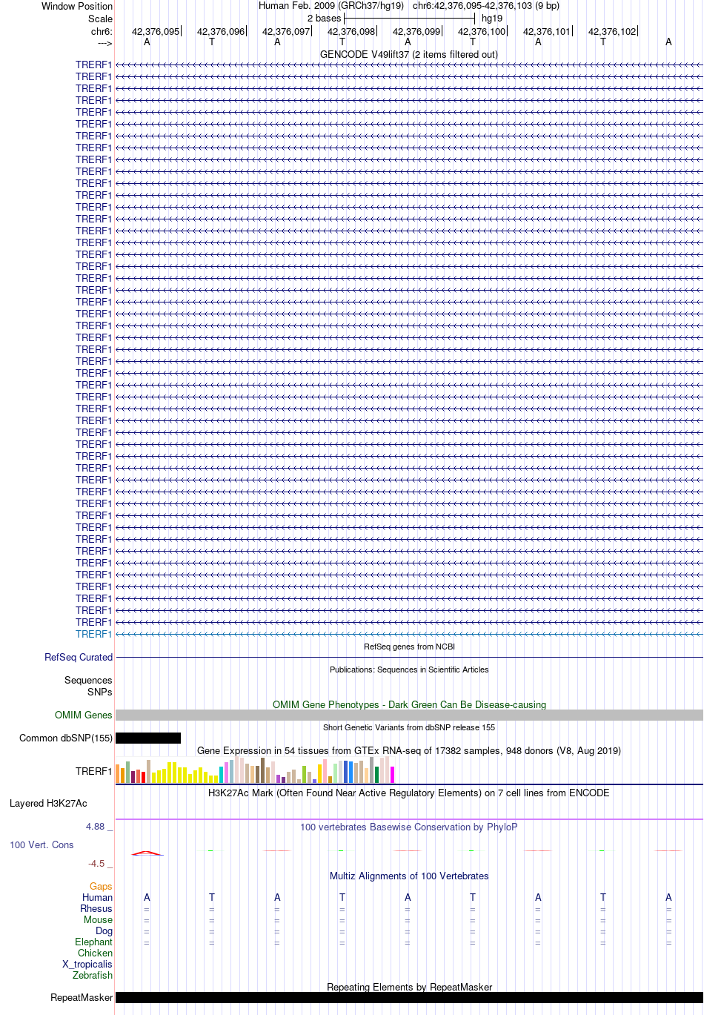Click the Scale track label
704x1015 pixels.
coord(100,19)
